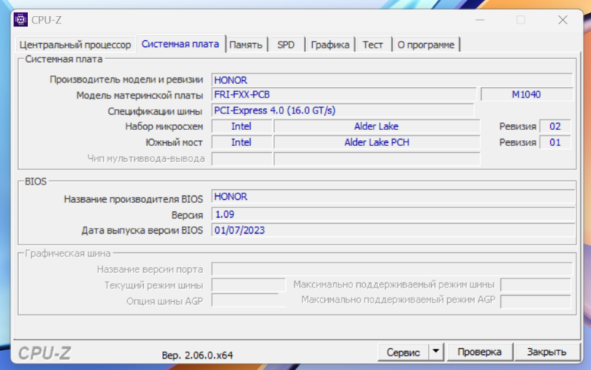Click the Модель материнской платы label
The image size is (591, 370).
point(139,95)
